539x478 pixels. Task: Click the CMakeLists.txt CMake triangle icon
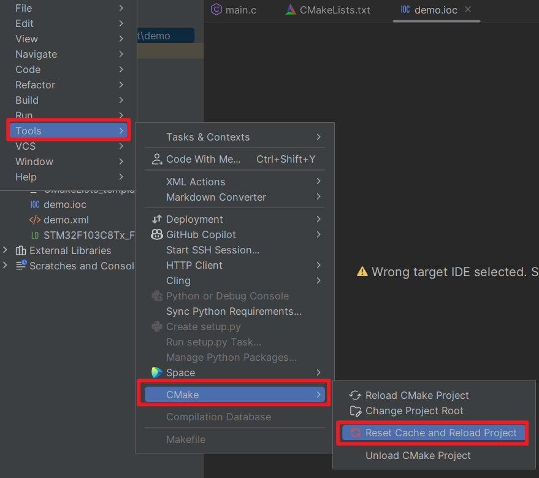tap(291, 10)
